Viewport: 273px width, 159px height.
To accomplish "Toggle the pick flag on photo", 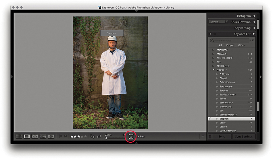I will tap(61, 137).
